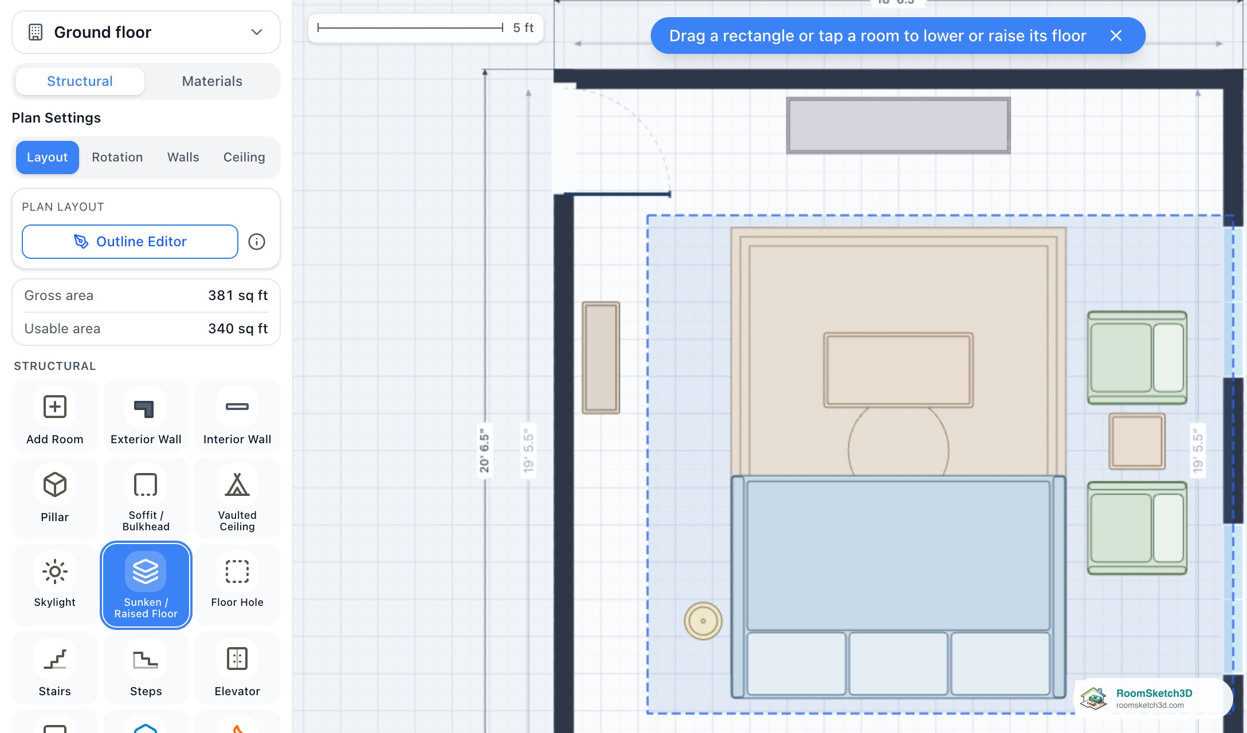1247x733 pixels.
Task: Select the Elevator tool
Action: point(237,668)
